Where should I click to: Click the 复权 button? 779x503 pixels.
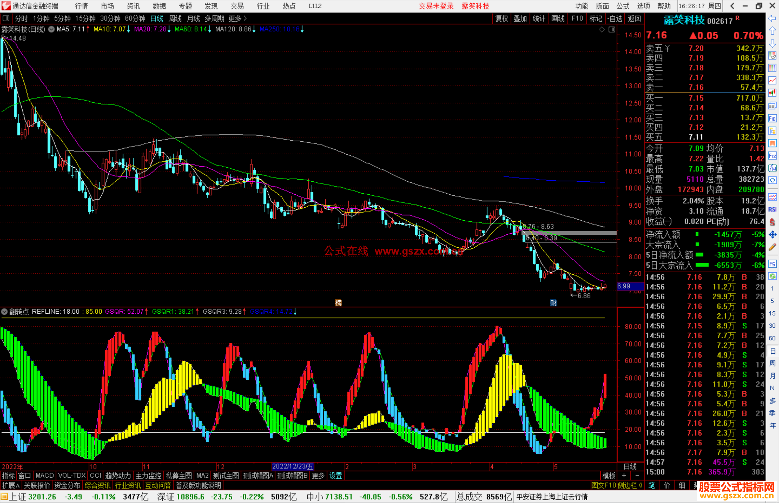501,18
